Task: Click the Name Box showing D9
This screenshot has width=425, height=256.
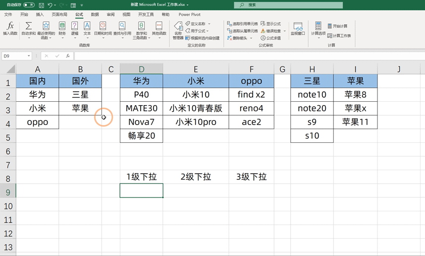Action: (14, 56)
